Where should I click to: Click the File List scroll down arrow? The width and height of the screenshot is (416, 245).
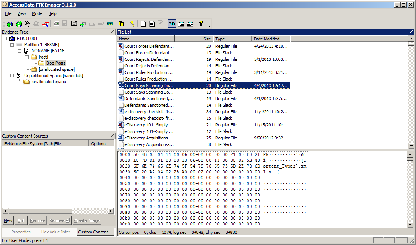coord(411,146)
